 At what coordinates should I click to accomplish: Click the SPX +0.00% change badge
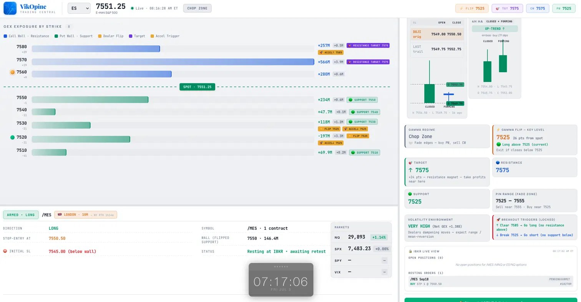point(382,249)
